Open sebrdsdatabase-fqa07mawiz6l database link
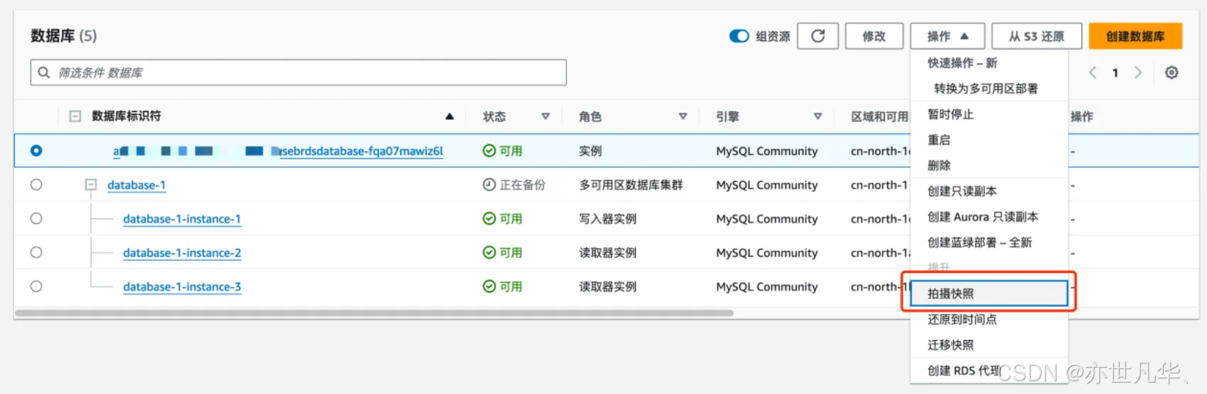1207x394 pixels. (278, 151)
